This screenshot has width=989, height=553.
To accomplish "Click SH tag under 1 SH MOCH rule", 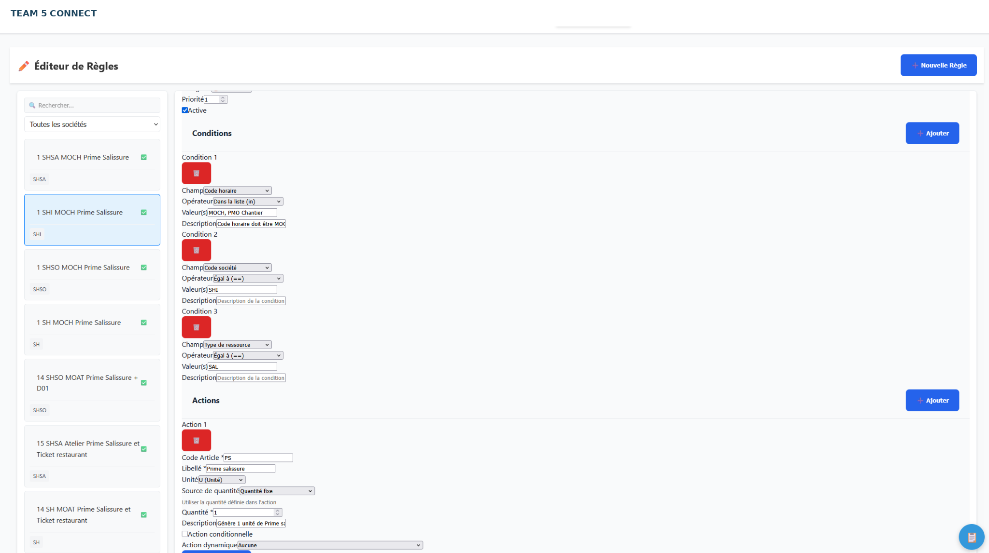I will [x=36, y=344].
